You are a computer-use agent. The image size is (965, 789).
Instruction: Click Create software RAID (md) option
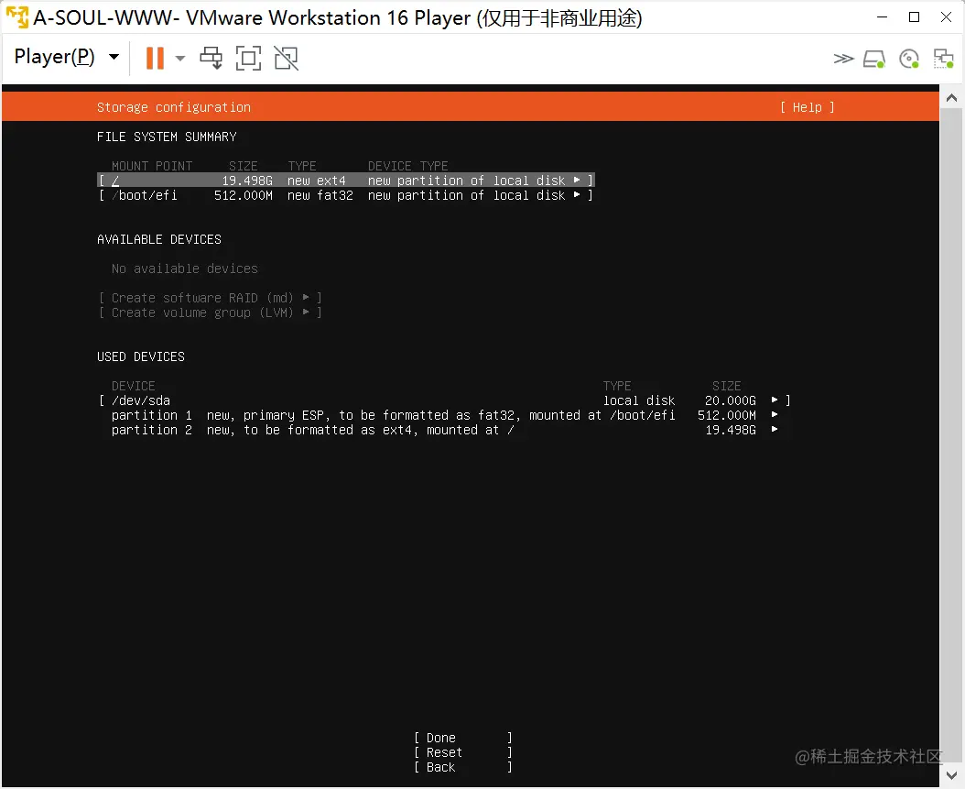(210, 298)
